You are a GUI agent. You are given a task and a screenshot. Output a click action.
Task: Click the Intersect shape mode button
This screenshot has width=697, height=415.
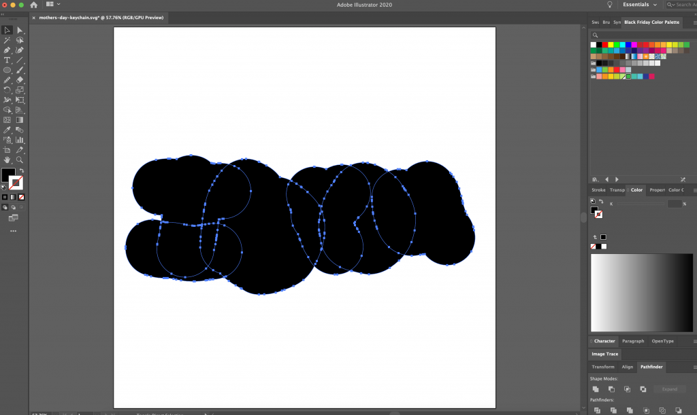click(x=627, y=389)
